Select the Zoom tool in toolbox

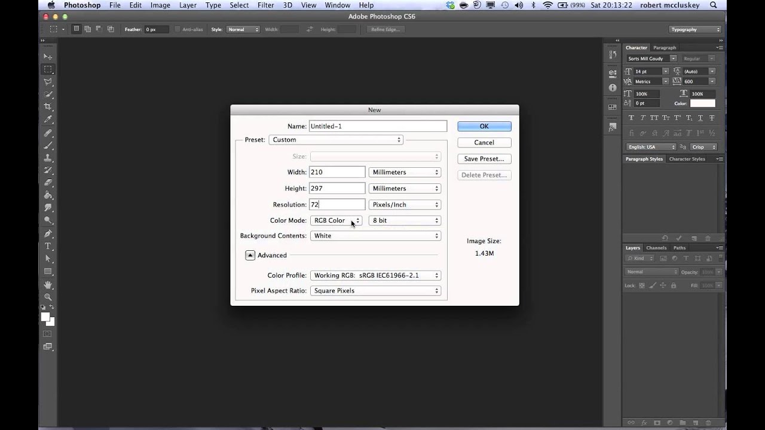pos(48,297)
